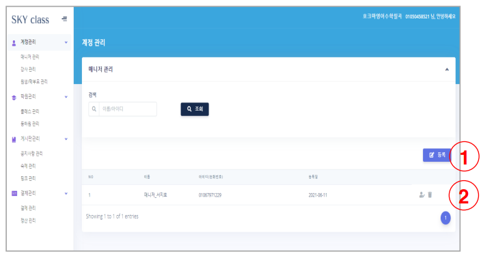The height and width of the screenshot is (256, 481).
Task: Click the 학원관리 graduation cap icon
Action: pyautogui.click(x=14, y=98)
